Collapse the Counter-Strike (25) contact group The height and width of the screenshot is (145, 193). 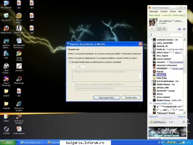coord(151,103)
